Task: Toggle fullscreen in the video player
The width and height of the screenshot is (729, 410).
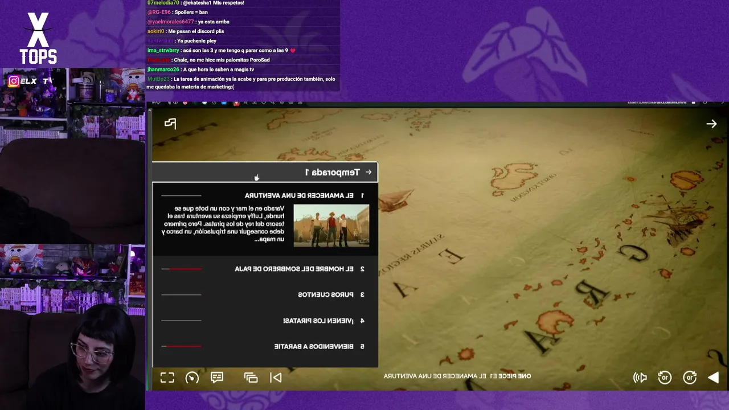Action: click(x=167, y=378)
